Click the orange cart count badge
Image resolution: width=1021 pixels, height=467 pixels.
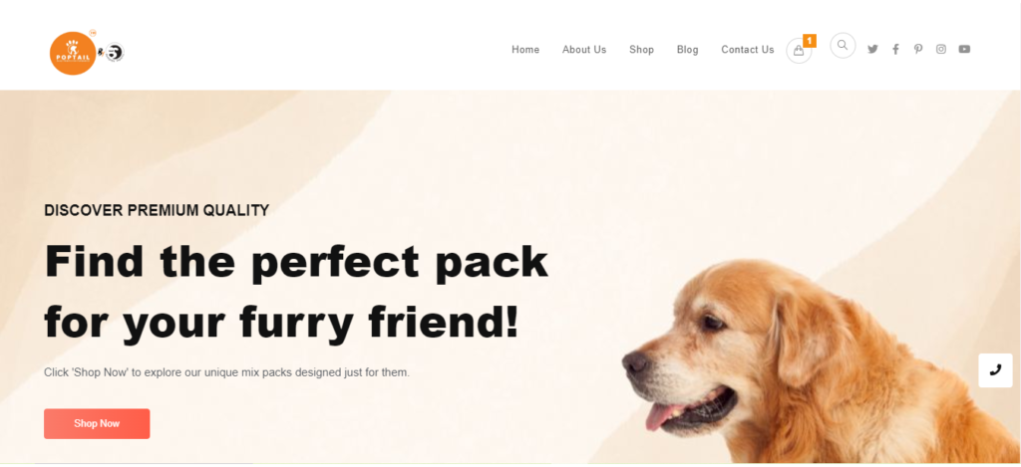click(x=810, y=41)
